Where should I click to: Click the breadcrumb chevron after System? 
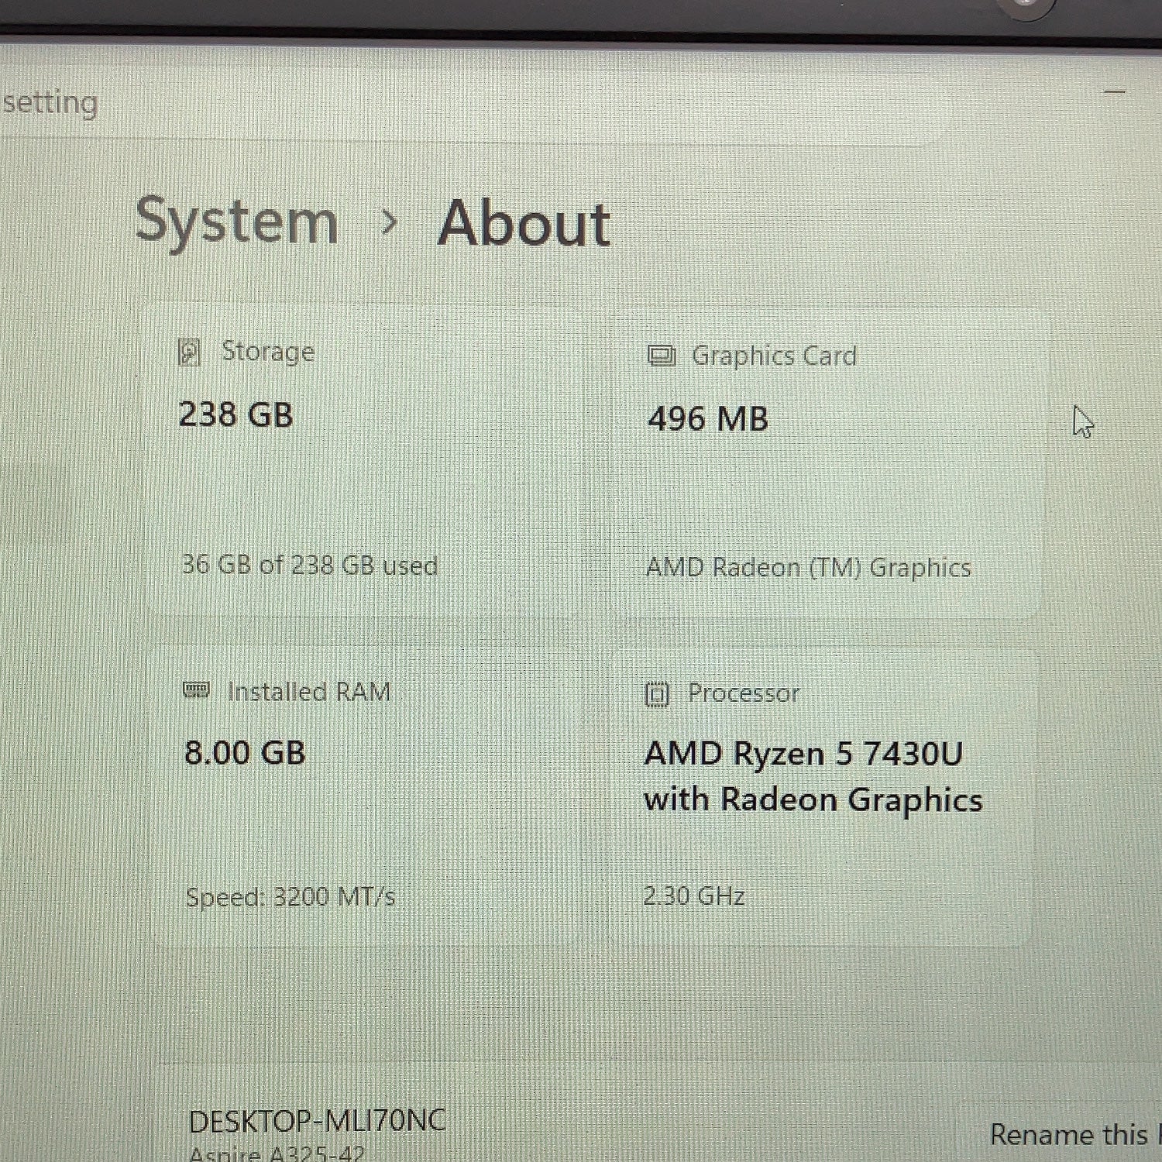(x=390, y=223)
